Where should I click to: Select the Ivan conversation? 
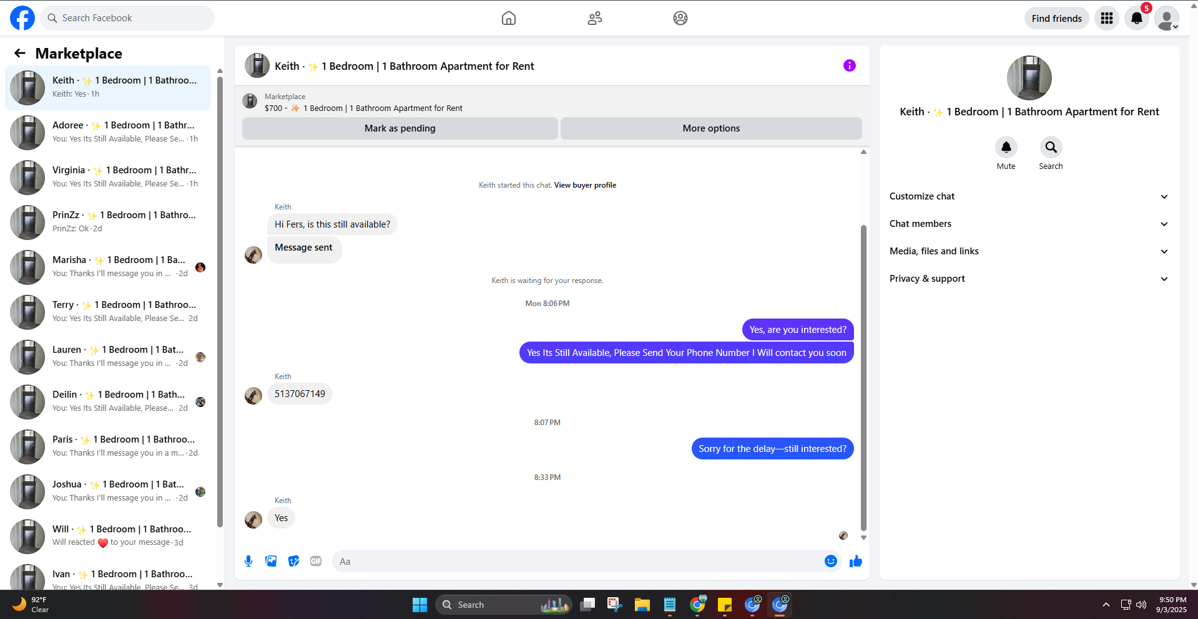[x=108, y=576]
